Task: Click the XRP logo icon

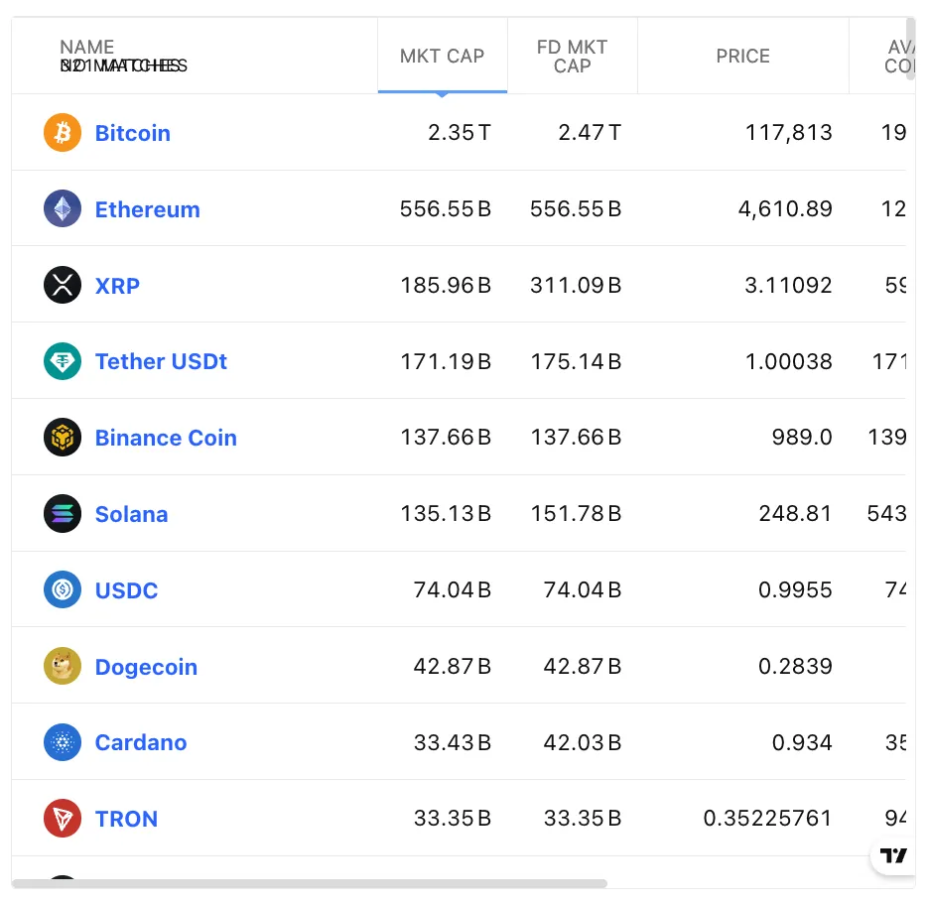Action: pyautogui.click(x=63, y=285)
